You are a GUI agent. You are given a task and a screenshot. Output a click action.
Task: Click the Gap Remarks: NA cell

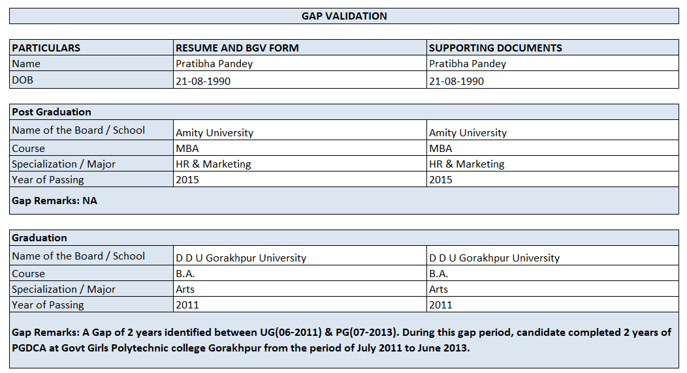coord(54,201)
